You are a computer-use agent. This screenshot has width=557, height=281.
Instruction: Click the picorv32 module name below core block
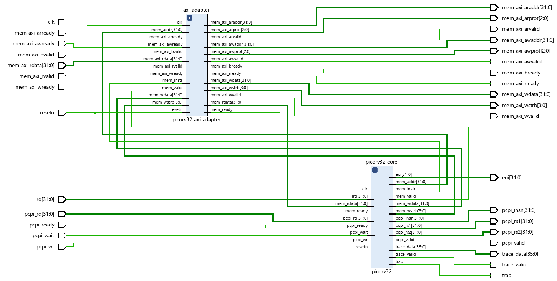tap(382, 271)
